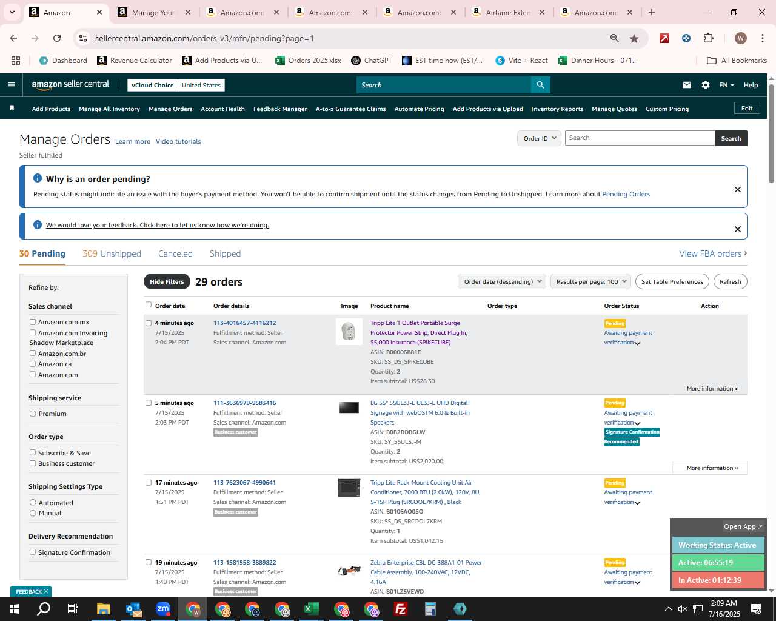The width and height of the screenshot is (776, 621).
Task: Select the Premium shipping service radio
Action: 33,414
